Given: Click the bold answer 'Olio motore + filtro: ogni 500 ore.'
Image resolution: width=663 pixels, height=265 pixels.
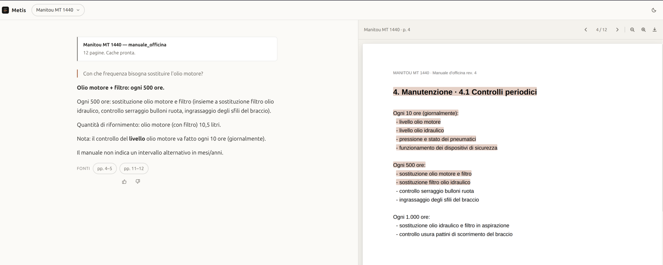Looking at the screenshot, I should [x=121, y=88].
